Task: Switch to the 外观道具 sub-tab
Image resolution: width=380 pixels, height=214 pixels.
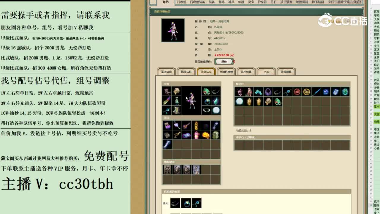Action: [x=286, y=72]
